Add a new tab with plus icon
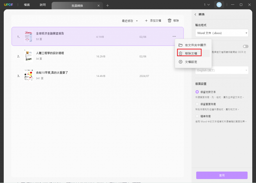Screen dimensions: 256x183 pos(107,5)
